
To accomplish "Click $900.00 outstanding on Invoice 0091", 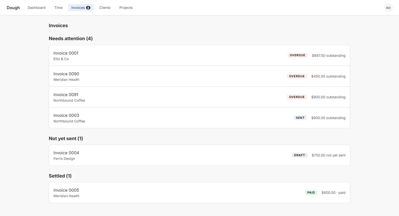I will tap(328, 97).
